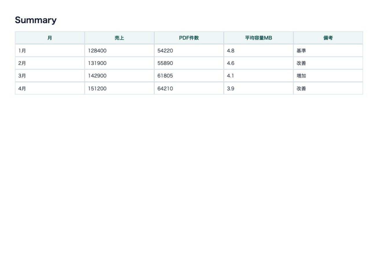The image size is (378, 268).
Task: Click the 3月 row cell
Action: click(x=50, y=76)
